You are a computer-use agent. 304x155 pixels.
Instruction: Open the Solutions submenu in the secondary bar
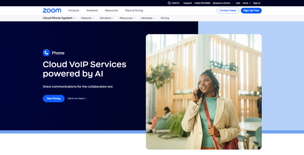[107, 18]
